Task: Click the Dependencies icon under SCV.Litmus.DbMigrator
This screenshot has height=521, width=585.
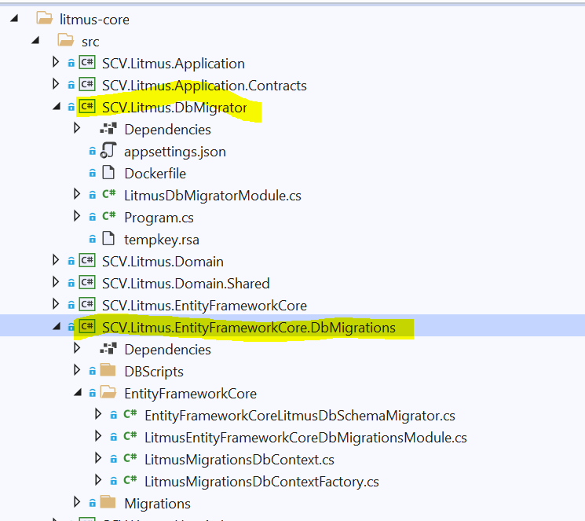Action: click(109, 130)
